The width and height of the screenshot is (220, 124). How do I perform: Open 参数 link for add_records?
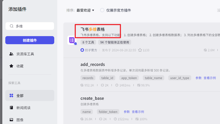point(199,78)
